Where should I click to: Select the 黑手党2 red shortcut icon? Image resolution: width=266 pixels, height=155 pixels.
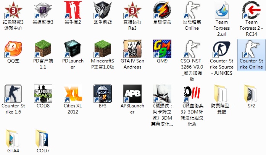coord(73,10)
